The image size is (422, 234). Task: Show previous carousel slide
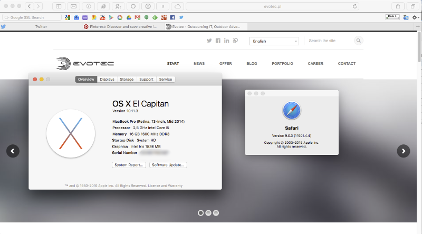(13, 151)
